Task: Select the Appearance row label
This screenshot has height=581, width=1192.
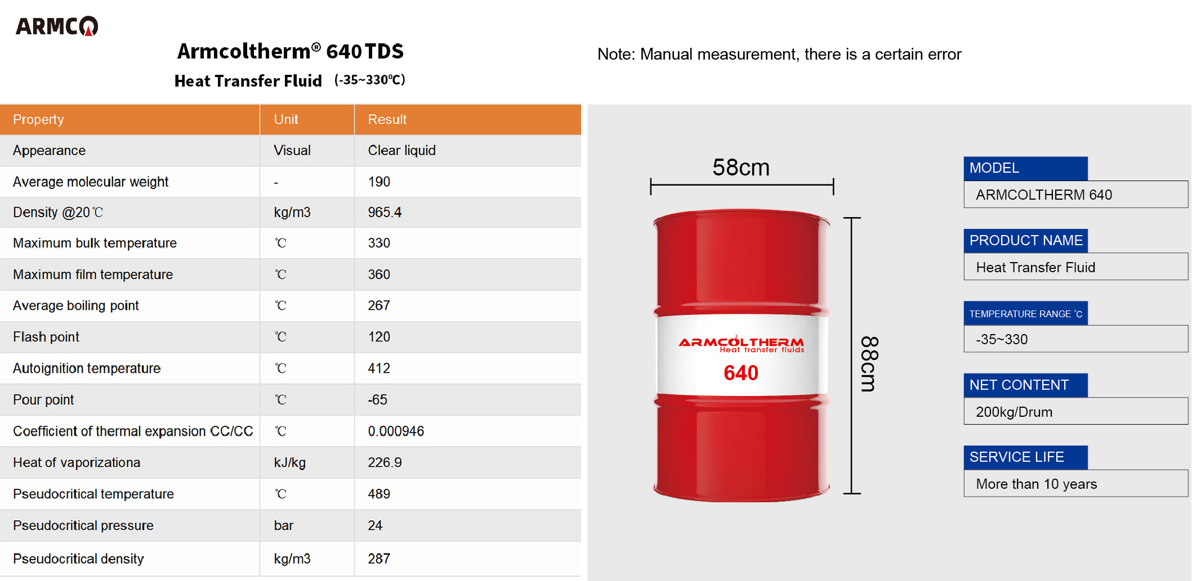Action: (x=49, y=150)
